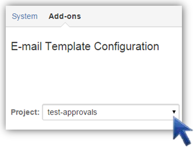Click the E-mail Template Configuration heading
Image resolution: width=196 pixels, height=149 pixels.
click(x=85, y=46)
